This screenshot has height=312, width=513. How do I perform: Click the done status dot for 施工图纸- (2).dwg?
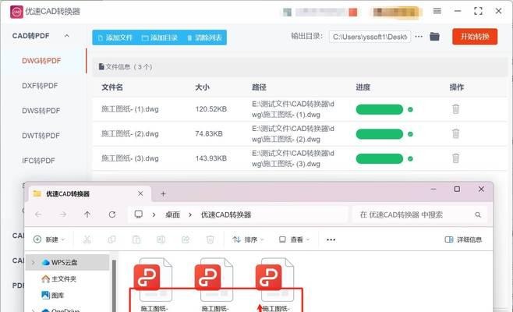410,134
